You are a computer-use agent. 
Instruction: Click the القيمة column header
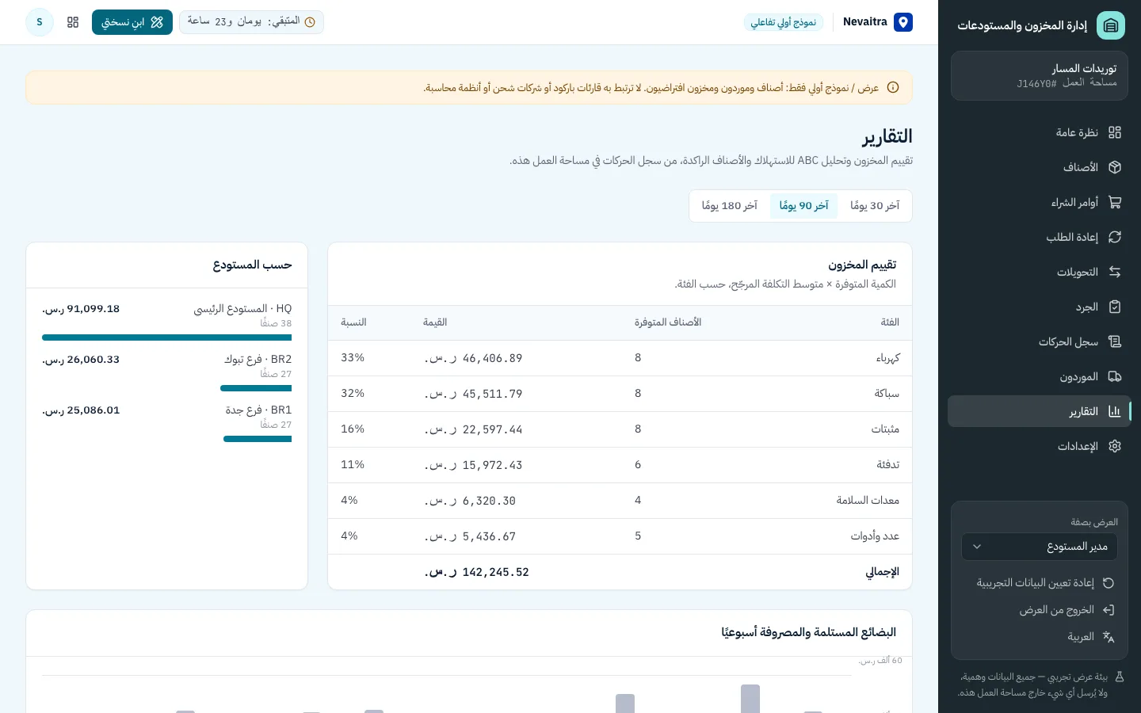[435, 322]
